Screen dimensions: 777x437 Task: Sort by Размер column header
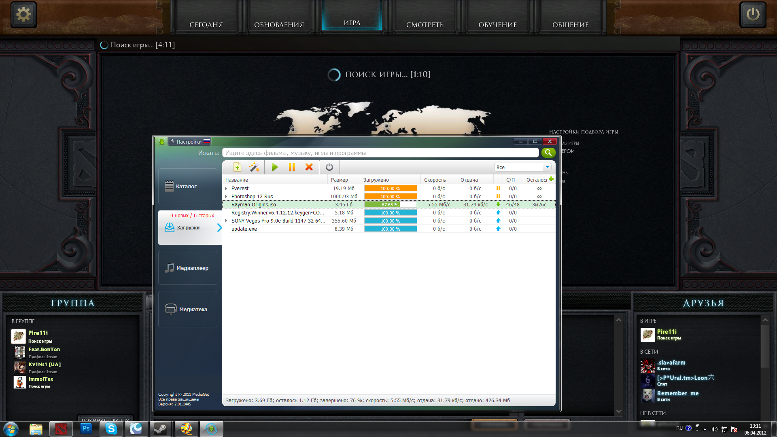pyautogui.click(x=344, y=180)
